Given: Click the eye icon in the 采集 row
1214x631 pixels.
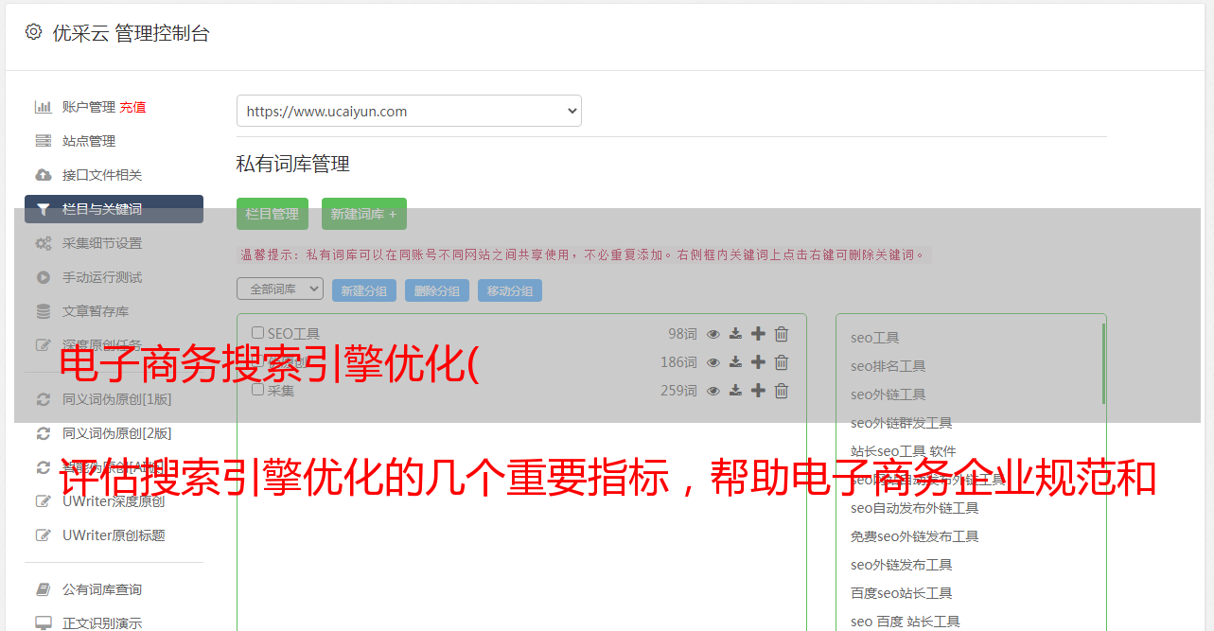Looking at the screenshot, I should click(713, 391).
